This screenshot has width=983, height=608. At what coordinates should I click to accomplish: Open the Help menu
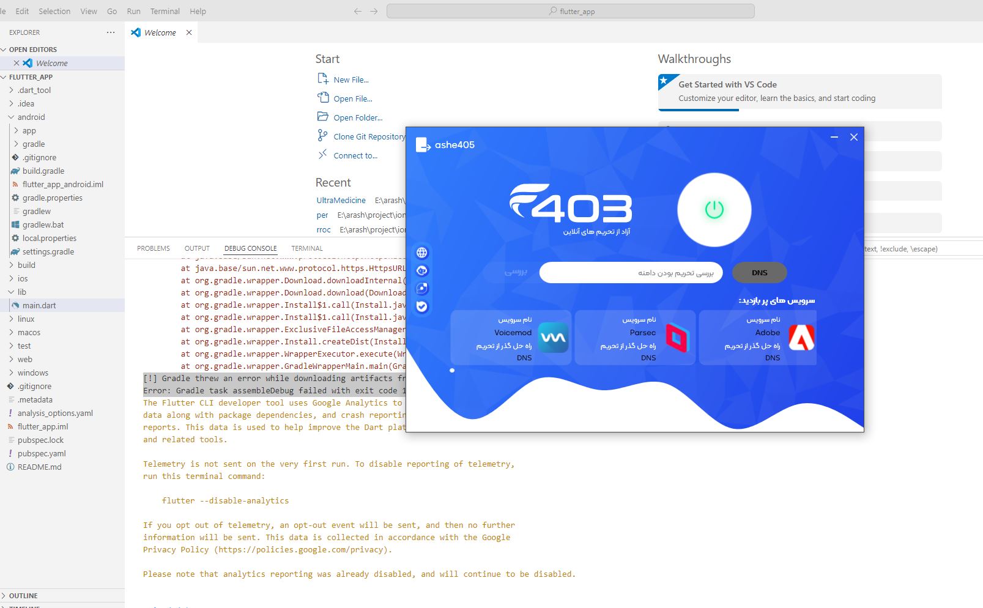click(198, 11)
